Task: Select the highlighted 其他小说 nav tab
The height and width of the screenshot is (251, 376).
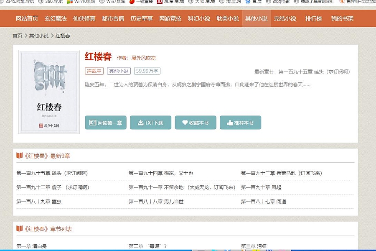Action: coord(257,18)
